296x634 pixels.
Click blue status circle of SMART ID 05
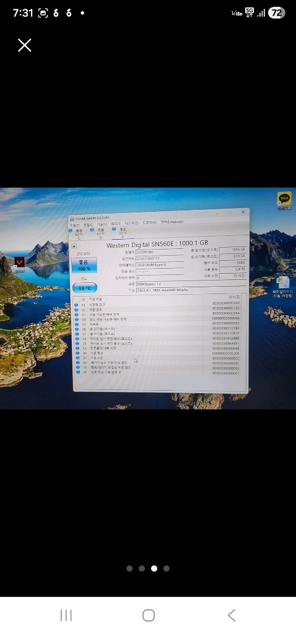[x=76, y=324]
